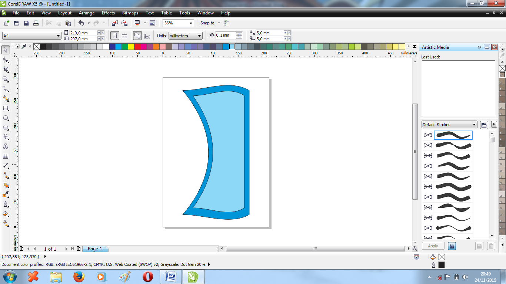Select the Outline Pen tool

pos(6,204)
